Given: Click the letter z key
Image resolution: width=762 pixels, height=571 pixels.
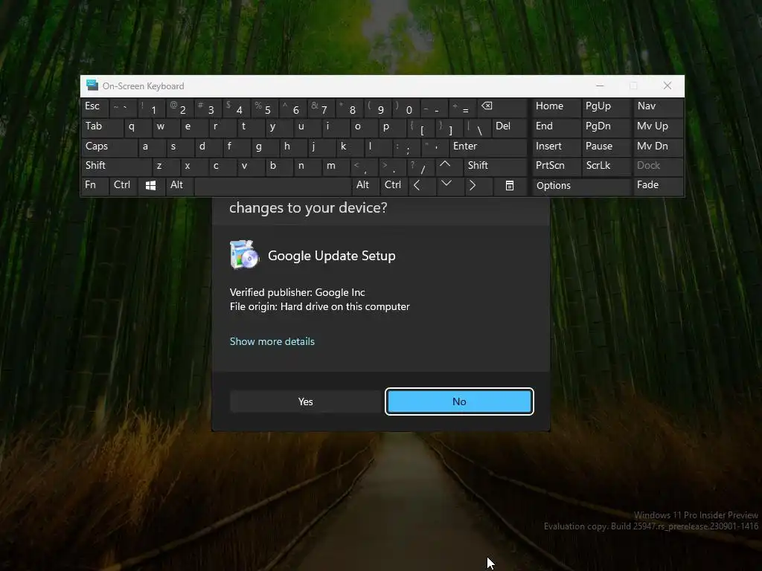Looking at the screenshot, I should coord(166,166).
